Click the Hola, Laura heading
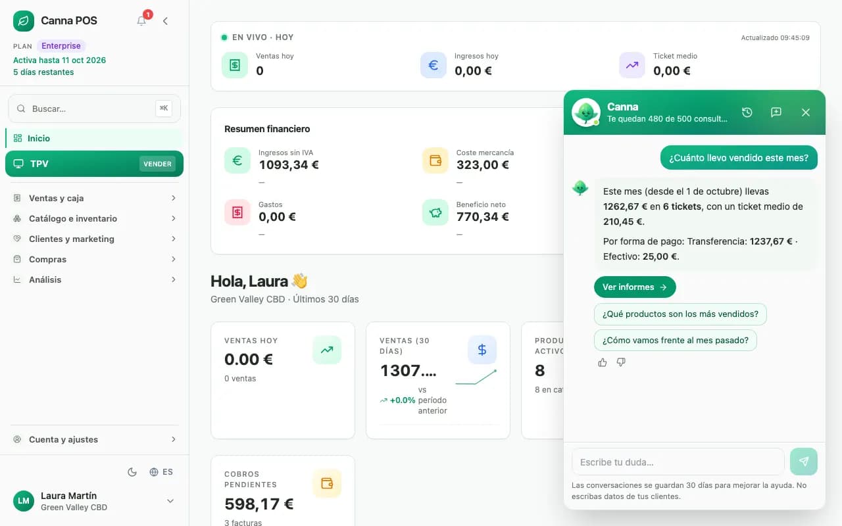 pyautogui.click(x=259, y=281)
